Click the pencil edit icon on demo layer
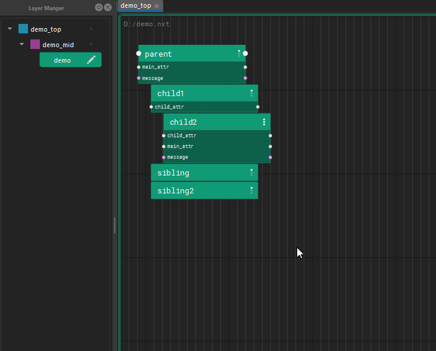Screen dimensions: 436x351 coord(91,60)
